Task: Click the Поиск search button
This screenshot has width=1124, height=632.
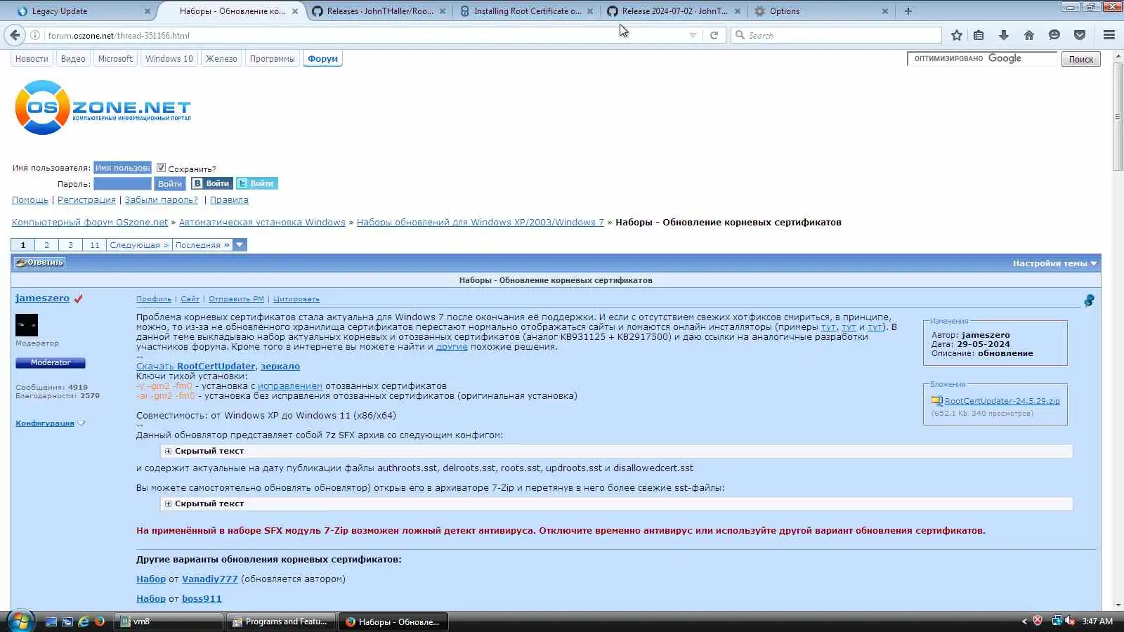Action: pyautogui.click(x=1080, y=59)
